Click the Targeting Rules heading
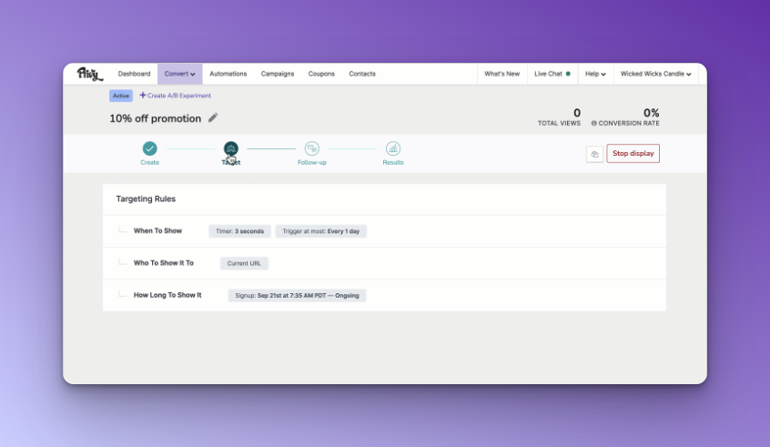The height and width of the screenshot is (447, 770). coord(146,199)
